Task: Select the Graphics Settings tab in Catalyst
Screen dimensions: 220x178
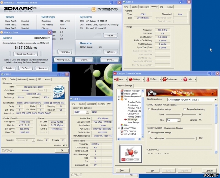Action: (124, 86)
